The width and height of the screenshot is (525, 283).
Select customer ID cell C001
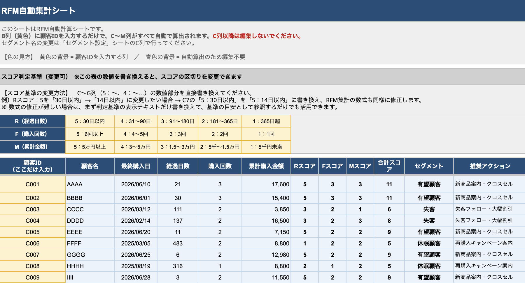click(32, 184)
